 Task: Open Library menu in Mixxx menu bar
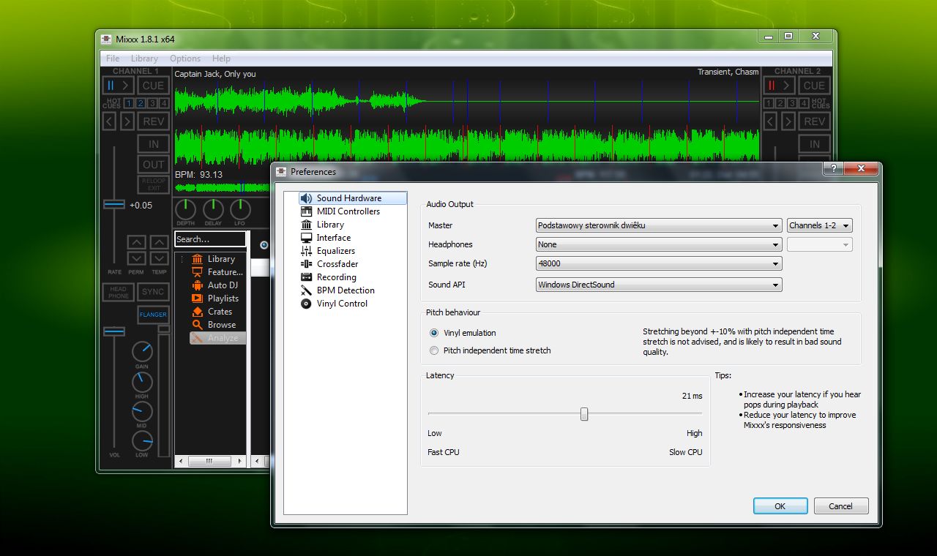click(x=144, y=59)
